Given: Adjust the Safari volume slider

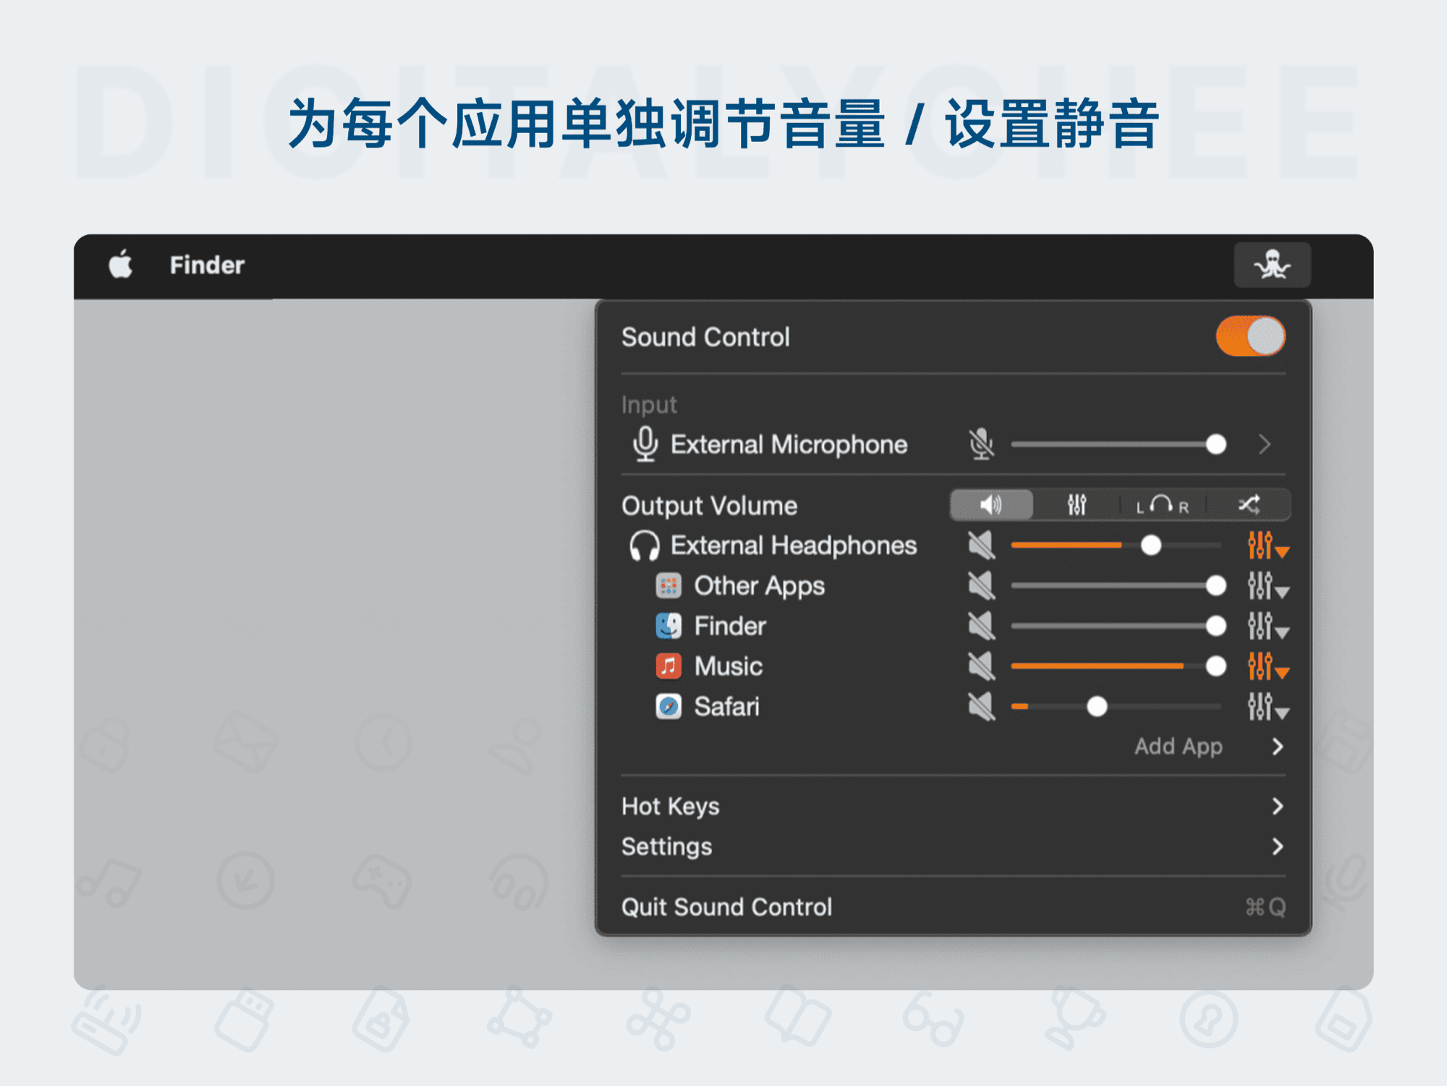Looking at the screenshot, I should [x=1098, y=707].
